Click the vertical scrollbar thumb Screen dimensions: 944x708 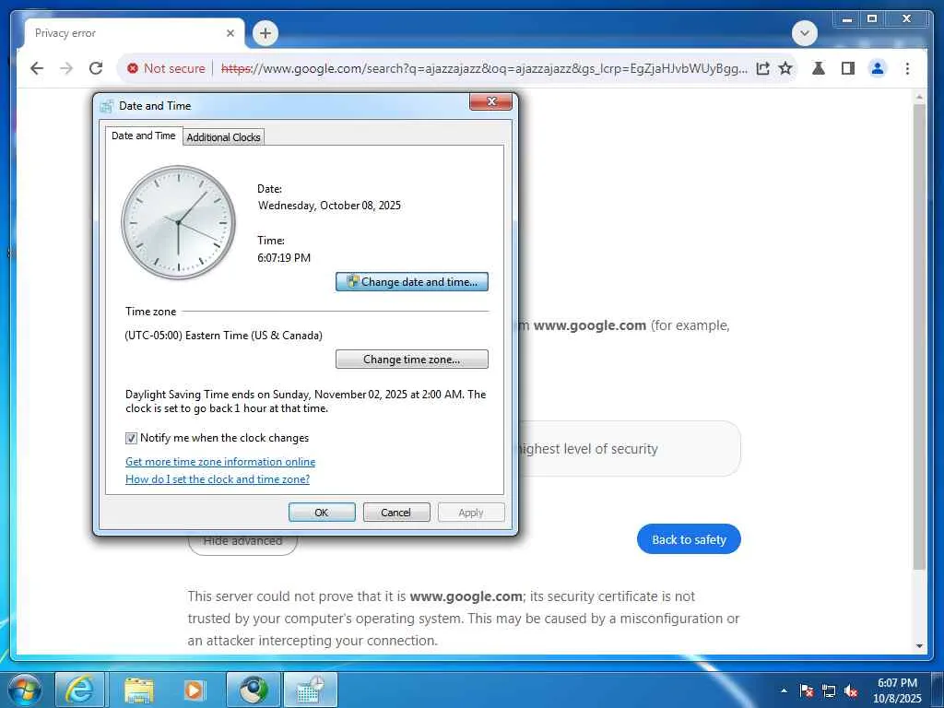coord(919,336)
